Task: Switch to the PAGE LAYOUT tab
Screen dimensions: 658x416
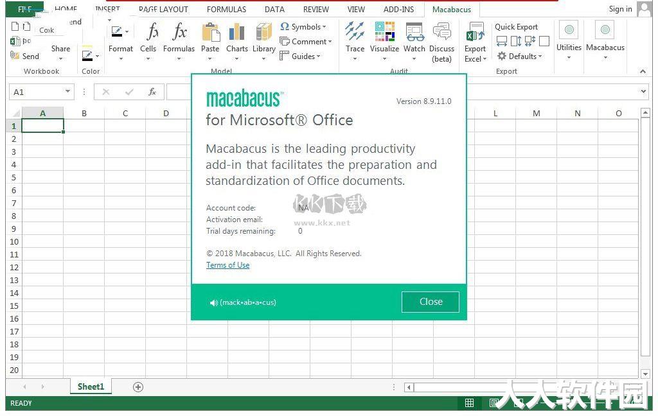Action: coord(163,9)
